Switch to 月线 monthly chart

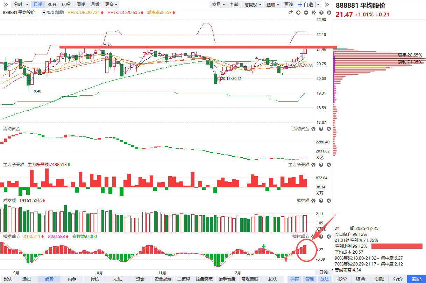pyautogui.click(x=95, y=5)
